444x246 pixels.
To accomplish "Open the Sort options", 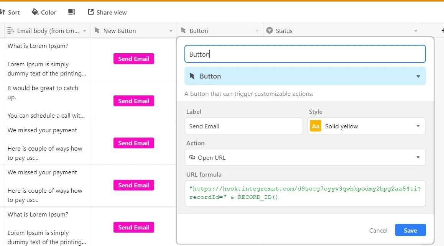I will [10, 12].
